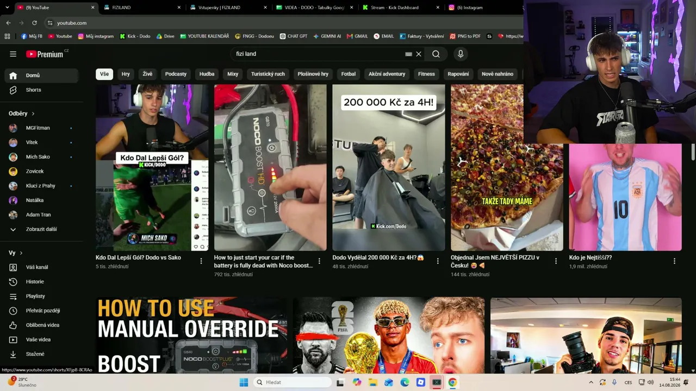Viewport: 696px width, 391px height.
Task: Open the GEMINI AI bookmark
Action: pos(327,36)
